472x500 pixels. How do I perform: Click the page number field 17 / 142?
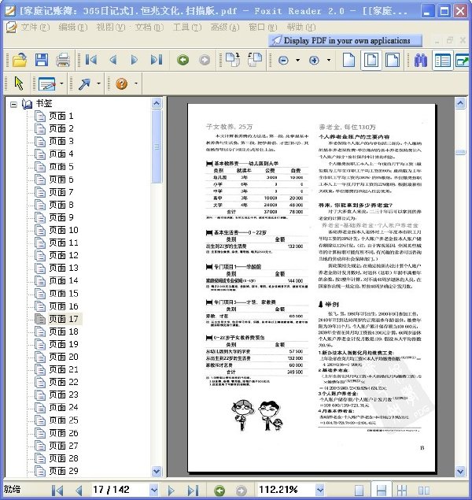(120, 490)
